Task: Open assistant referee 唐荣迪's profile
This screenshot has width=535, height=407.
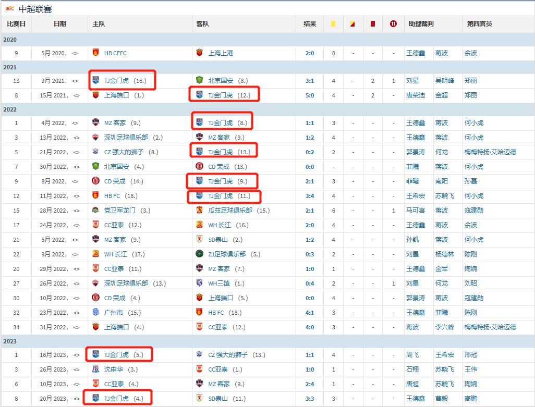Action: tap(416, 95)
